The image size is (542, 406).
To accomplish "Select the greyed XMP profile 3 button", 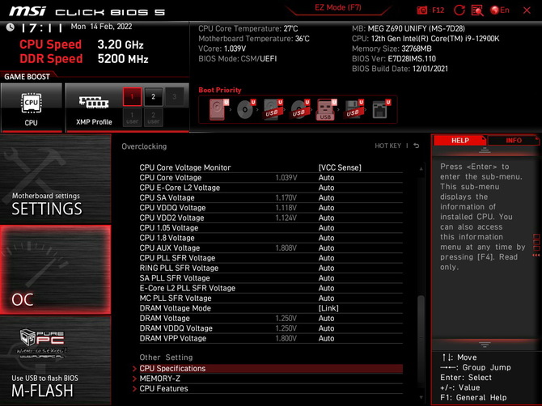I will (x=174, y=97).
